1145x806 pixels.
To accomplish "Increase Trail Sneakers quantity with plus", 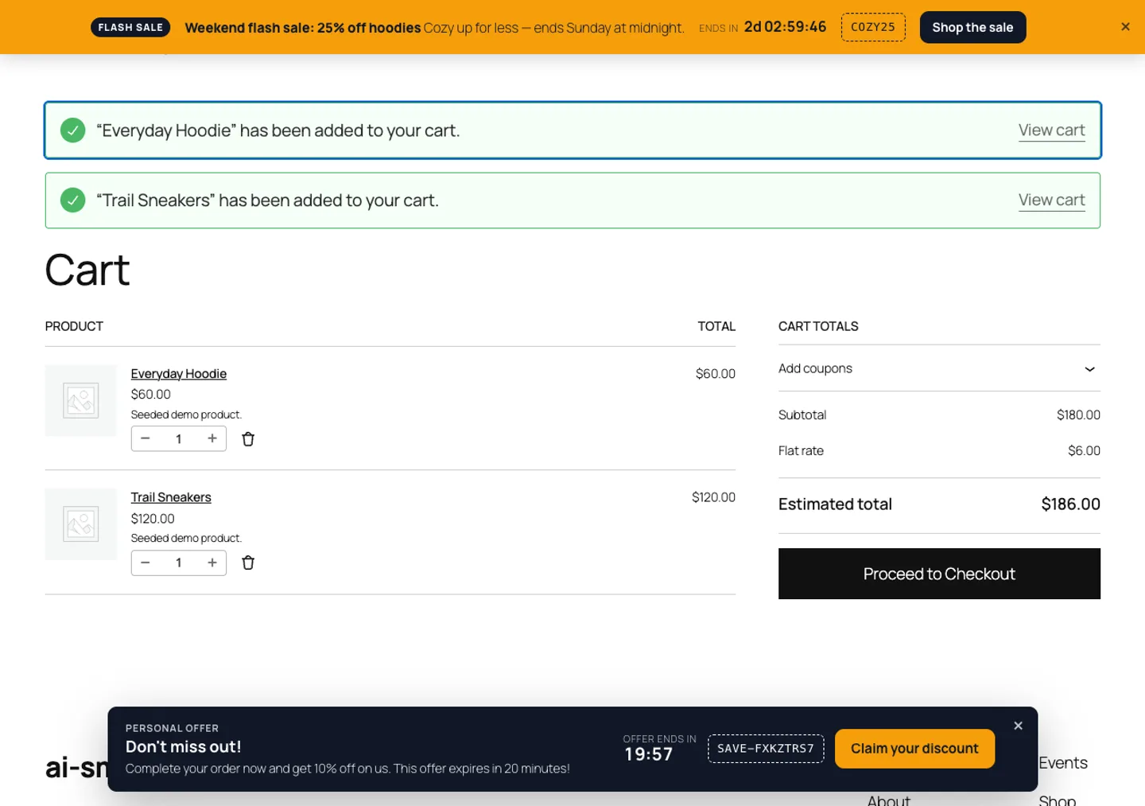I will [x=212, y=563].
